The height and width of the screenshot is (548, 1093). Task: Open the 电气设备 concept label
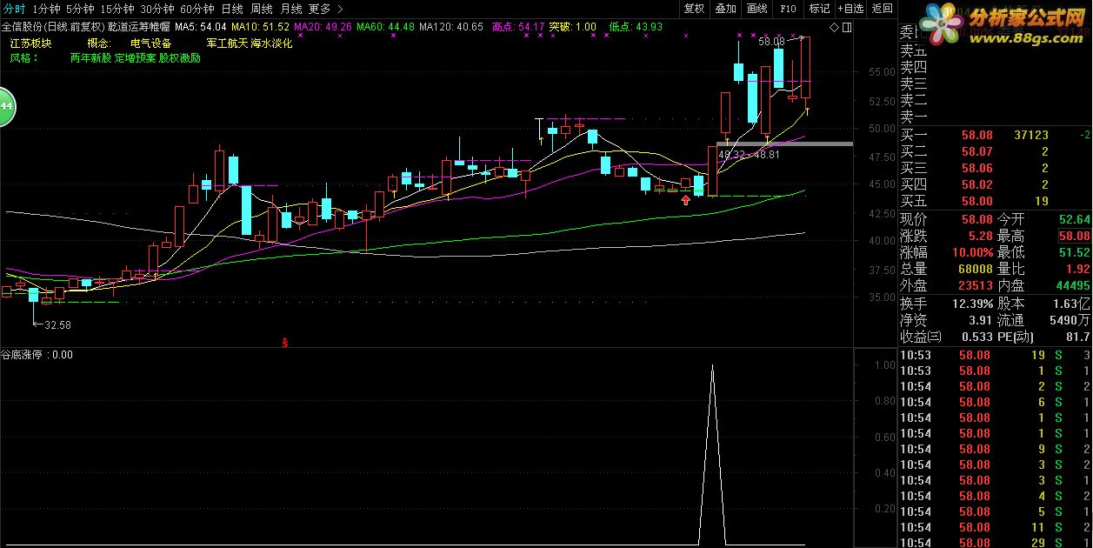[x=150, y=43]
